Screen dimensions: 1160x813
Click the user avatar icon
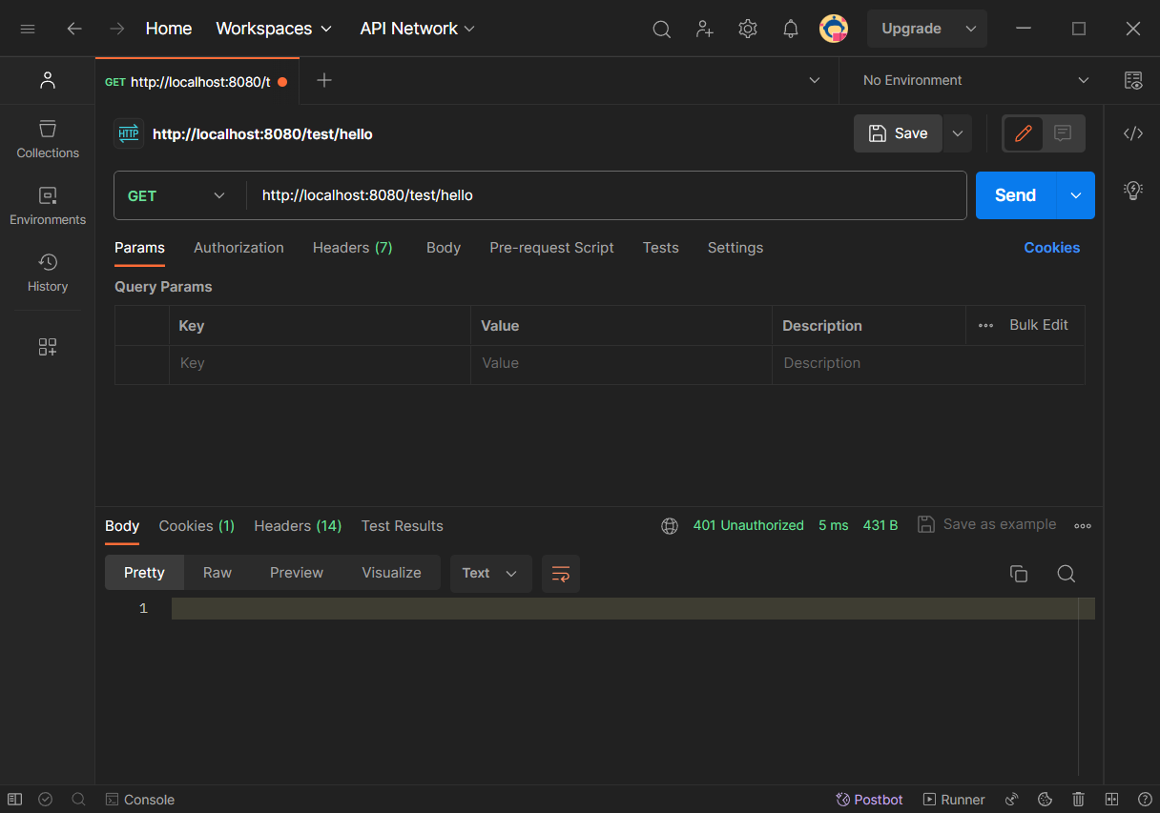(x=834, y=29)
